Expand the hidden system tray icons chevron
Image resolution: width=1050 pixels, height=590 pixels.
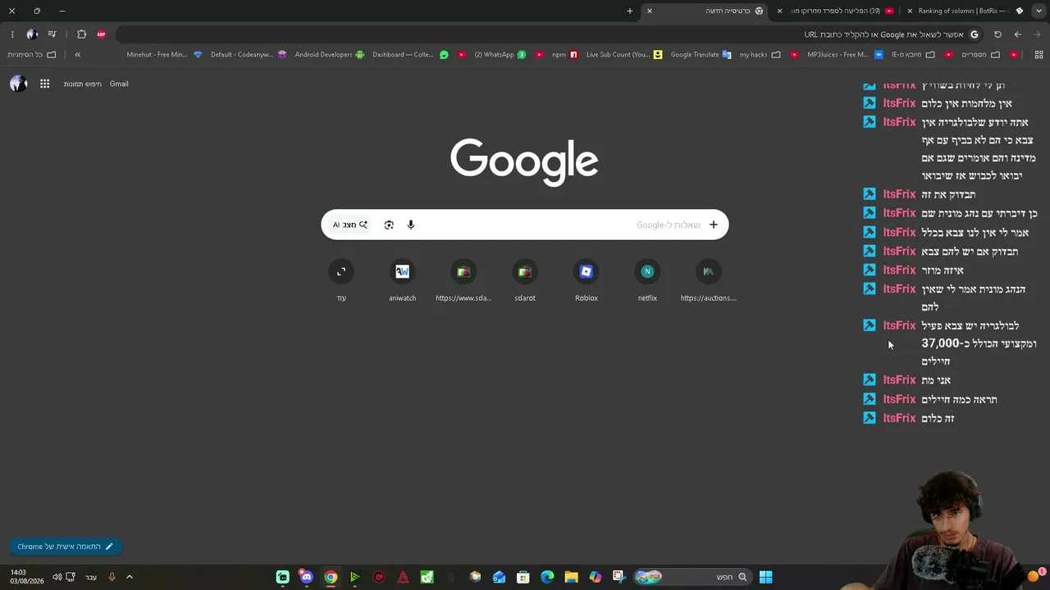(x=129, y=577)
